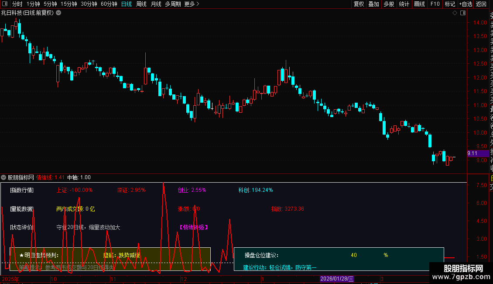Click the 9.11 current price marker
Viewport: 493px width, 284px height.
pyautogui.click(x=478, y=153)
